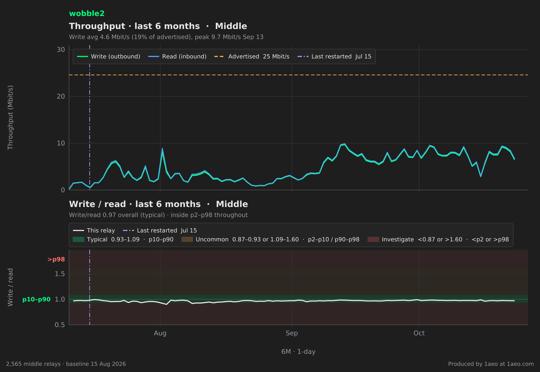Open the Produced by 1aeo at 1aeo.com credit
Image resolution: width=540 pixels, height=372 pixels.
point(491,364)
